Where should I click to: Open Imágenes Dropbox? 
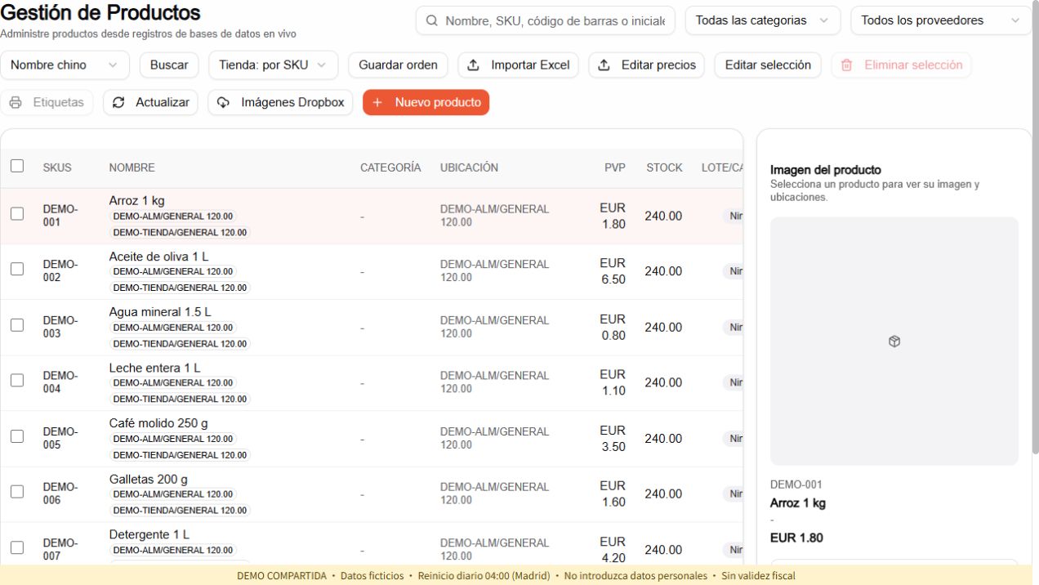click(280, 103)
